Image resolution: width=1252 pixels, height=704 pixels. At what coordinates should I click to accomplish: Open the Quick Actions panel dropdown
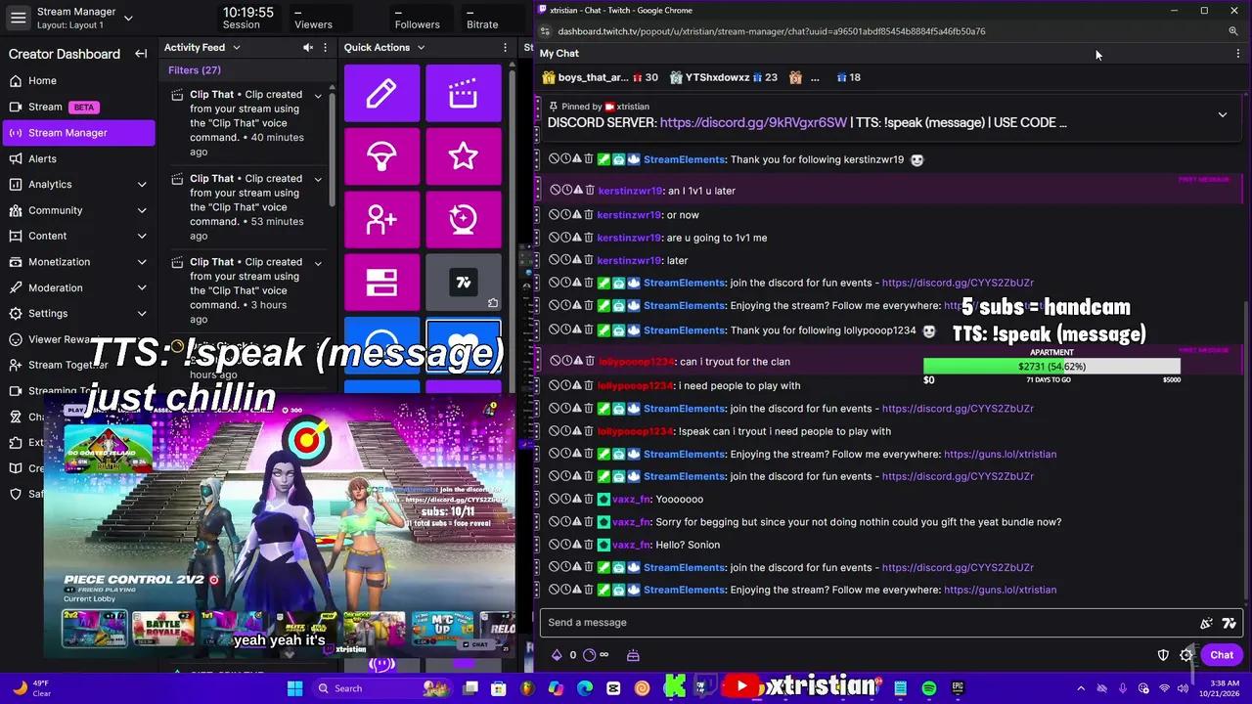point(421,47)
